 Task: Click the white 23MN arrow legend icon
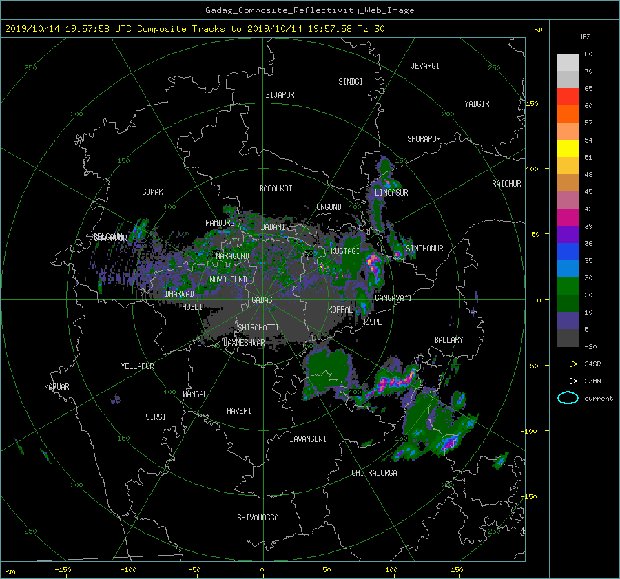(568, 381)
